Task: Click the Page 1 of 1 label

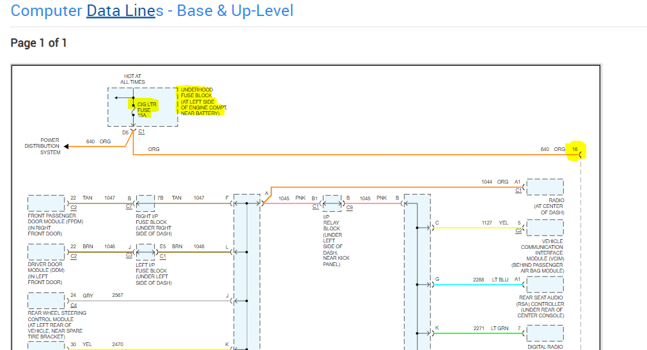Action: click(39, 43)
